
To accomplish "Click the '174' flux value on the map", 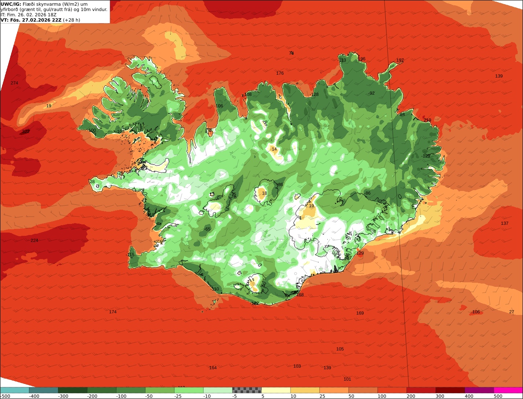I will [113, 312].
